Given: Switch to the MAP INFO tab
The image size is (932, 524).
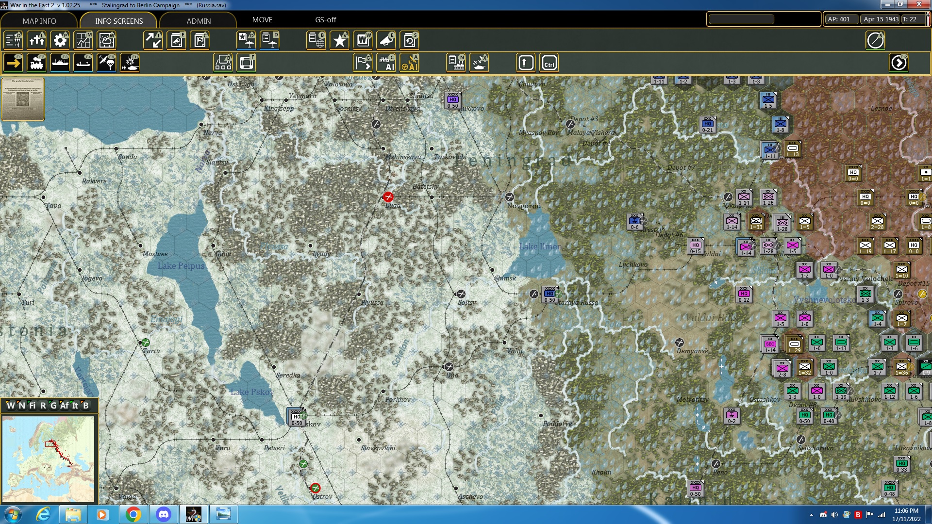Looking at the screenshot, I should pyautogui.click(x=39, y=21).
